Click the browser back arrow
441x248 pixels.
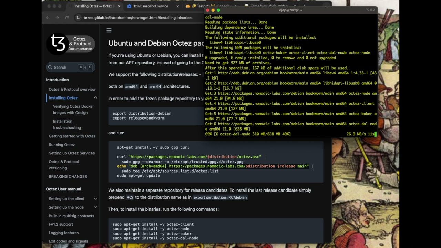tap(48, 18)
